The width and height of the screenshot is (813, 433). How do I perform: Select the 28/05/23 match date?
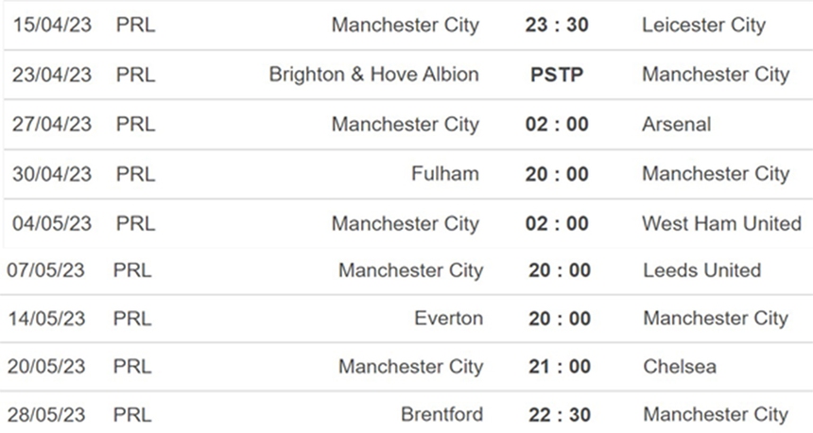45,414
